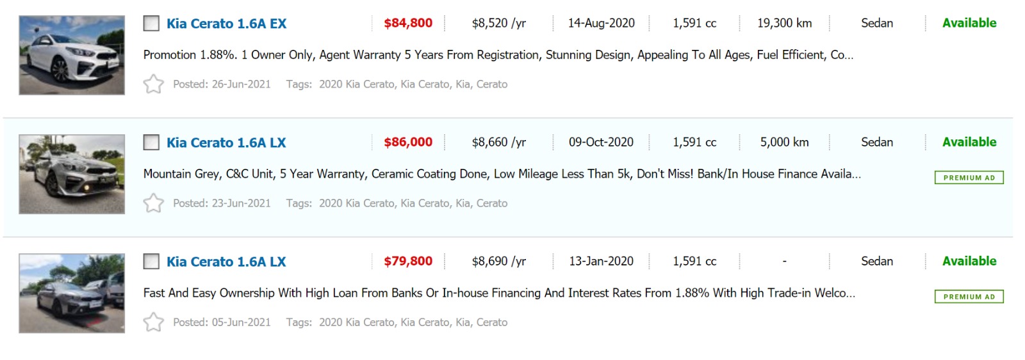The image size is (1025, 360).
Task: View the white Kia Cerato photo thumbnail
Action: 72,55
